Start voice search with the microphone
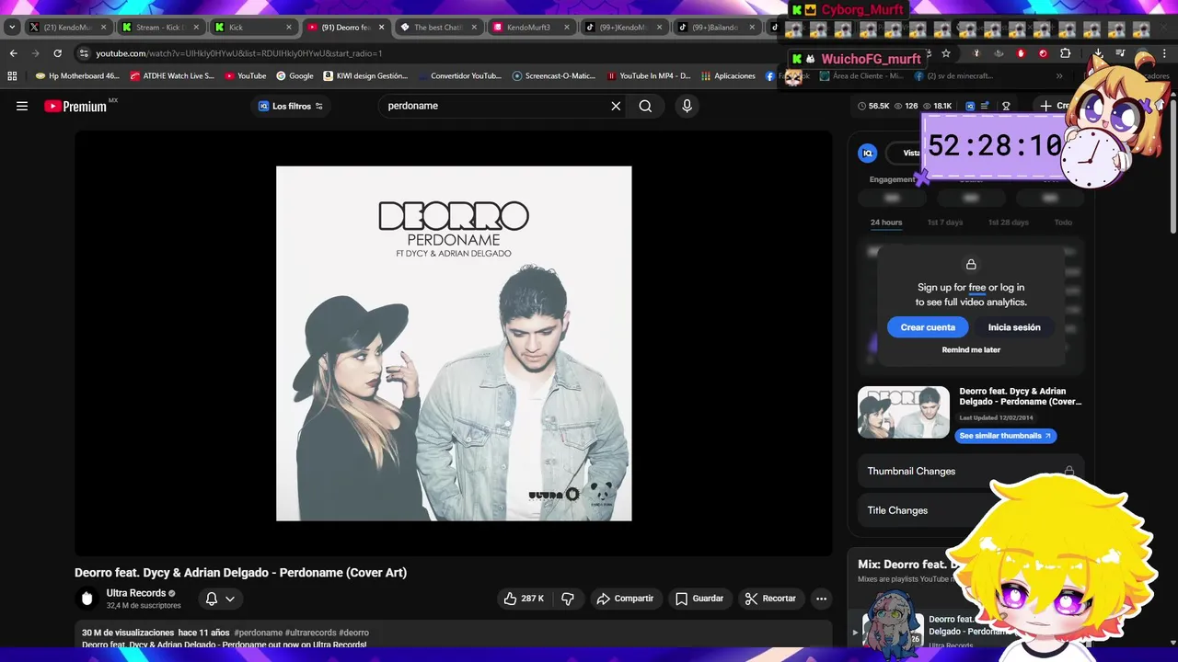Image resolution: width=1178 pixels, height=662 pixels. click(687, 106)
